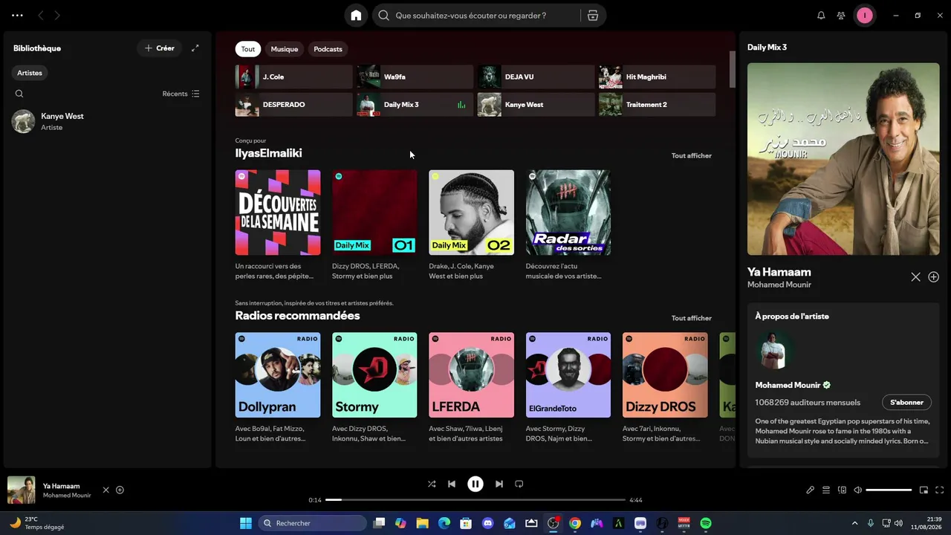Toggle repeat mode
The height and width of the screenshot is (535, 951).
point(519,484)
